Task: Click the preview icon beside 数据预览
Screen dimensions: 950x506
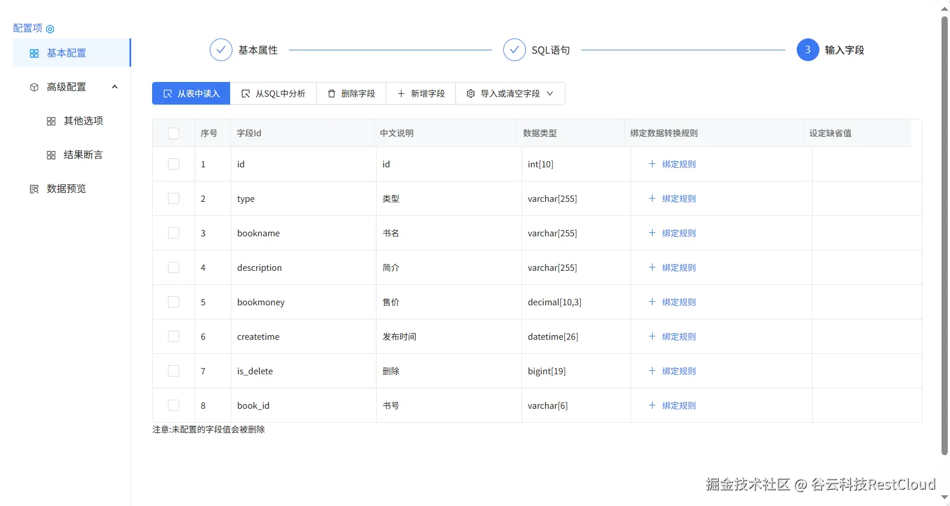Action: tap(34, 189)
